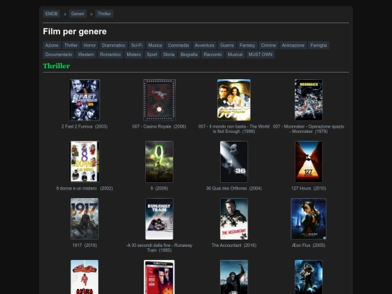
Task: Open the Mistero genre
Action: coord(134,54)
